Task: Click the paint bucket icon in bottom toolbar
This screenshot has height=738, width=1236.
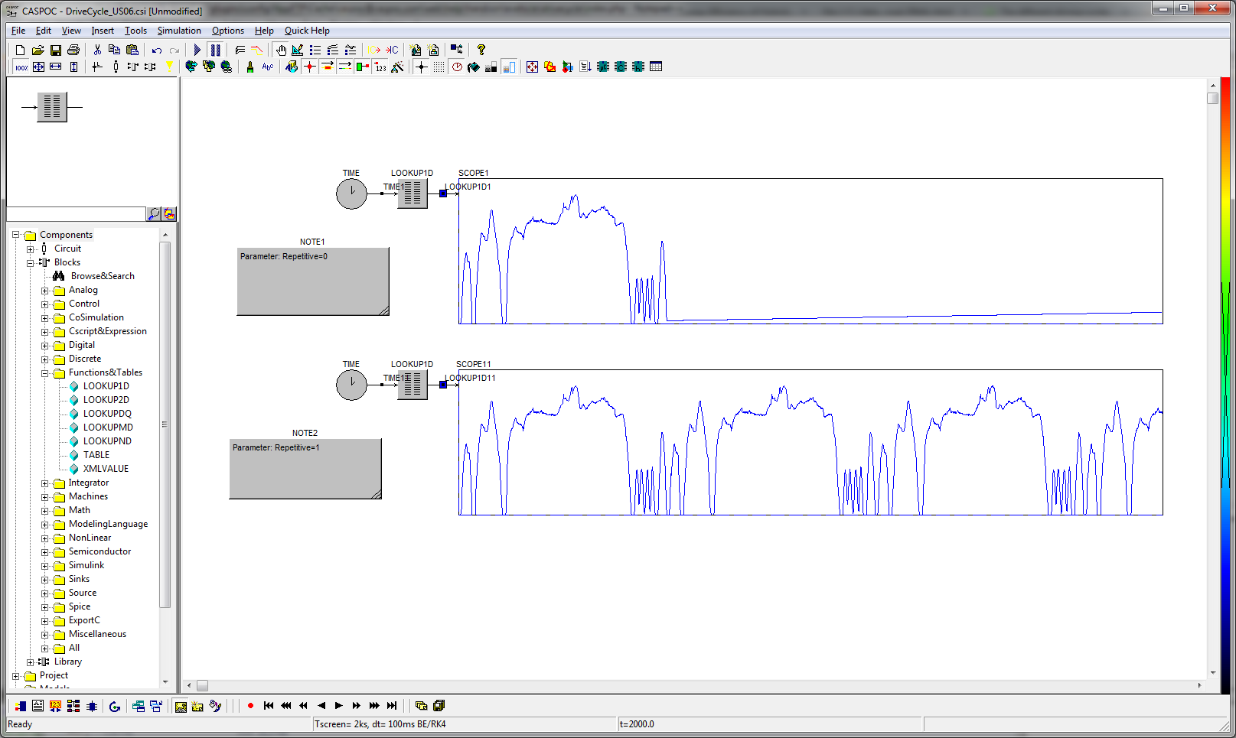Action: (x=216, y=707)
